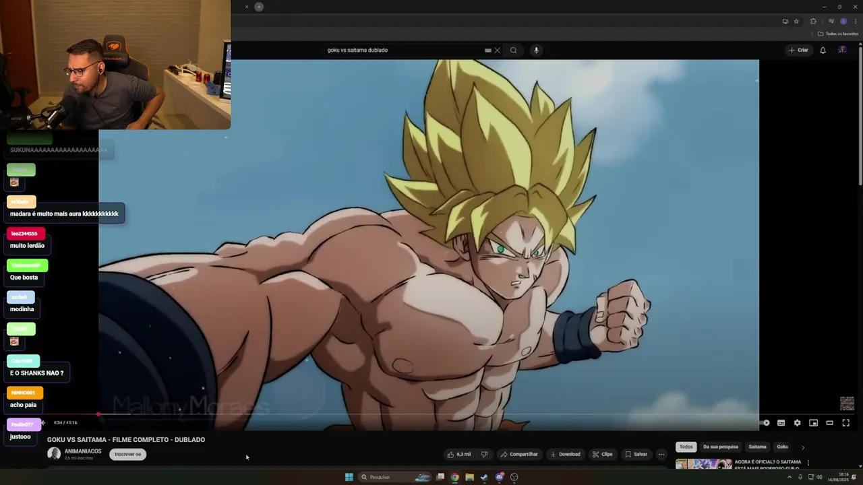The height and width of the screenshot is (485, 863).
Task: Click the Pesquisar taskbar search box
Action: [394, 477]
